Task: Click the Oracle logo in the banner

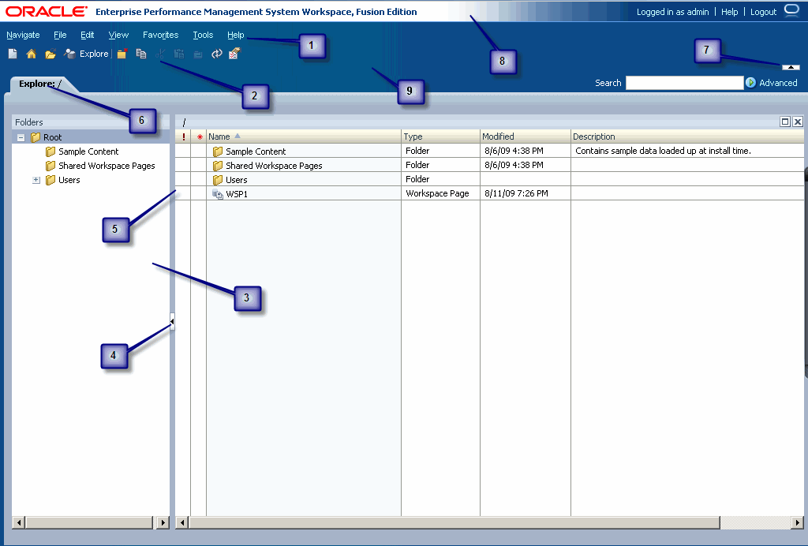Action: pyautogui.click(x=43, y=11)
